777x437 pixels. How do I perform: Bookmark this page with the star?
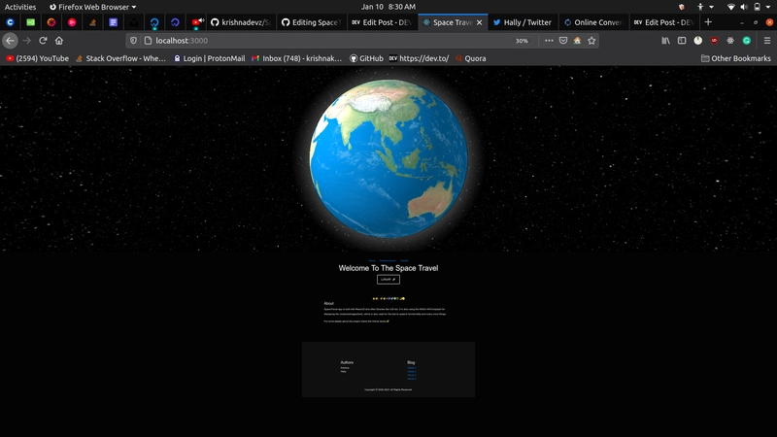pyautogui.click(x=591, y=41)
